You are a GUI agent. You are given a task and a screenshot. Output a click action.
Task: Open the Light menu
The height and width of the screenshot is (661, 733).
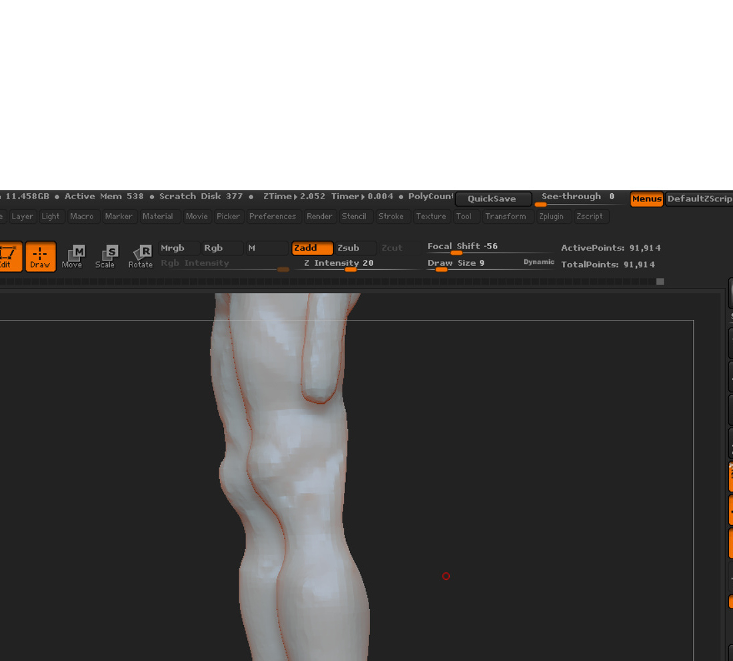pyautogui.click(x=51, y=217)
